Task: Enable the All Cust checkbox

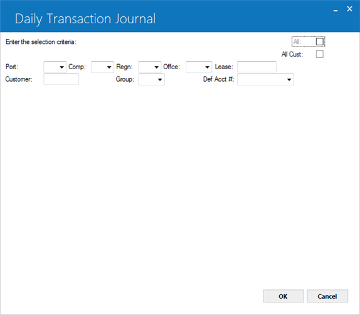Action: [x=320, y=54]
